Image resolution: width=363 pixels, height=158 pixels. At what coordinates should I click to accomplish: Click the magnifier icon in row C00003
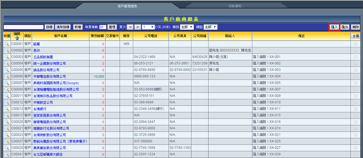[7, 57]
